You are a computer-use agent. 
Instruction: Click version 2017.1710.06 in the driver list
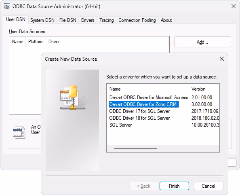[205, 111]
